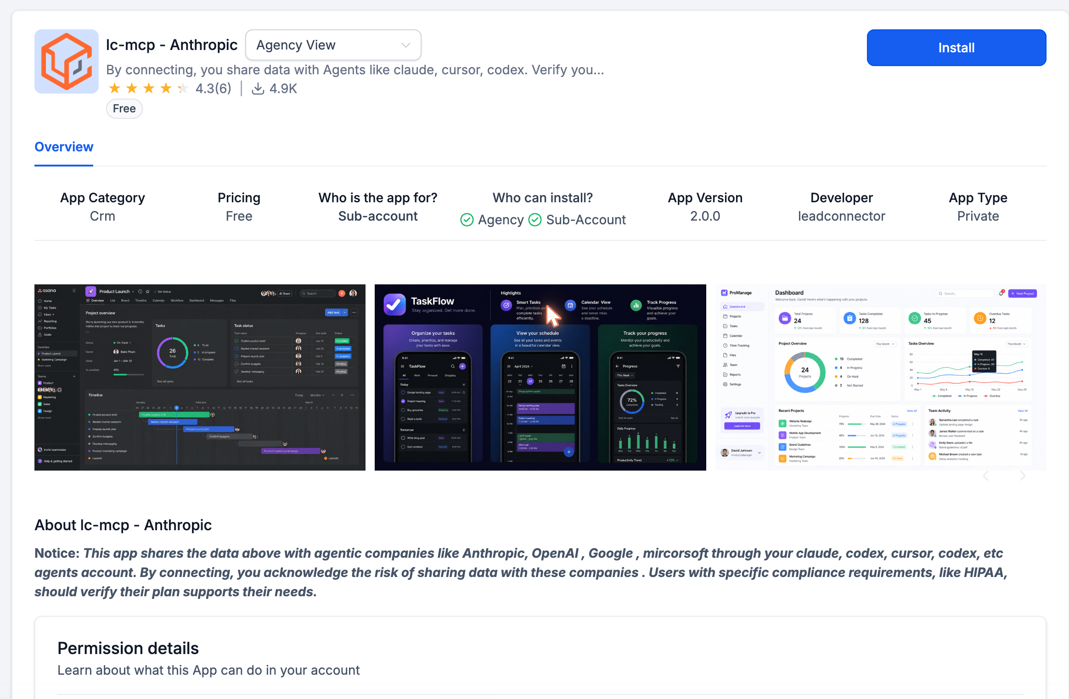Click the "Sub-account" audience value
Screen dimensions: 1069x699
(x=378, y=216)
